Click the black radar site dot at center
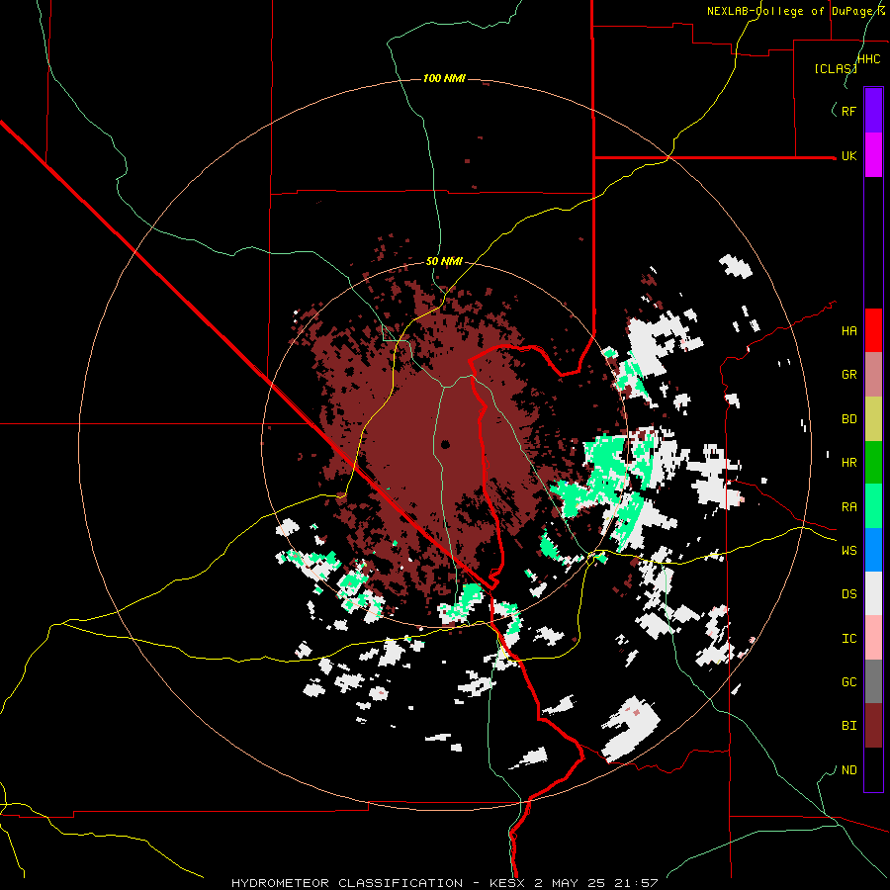This screenshot has width=890, height=890. [445, 444]
